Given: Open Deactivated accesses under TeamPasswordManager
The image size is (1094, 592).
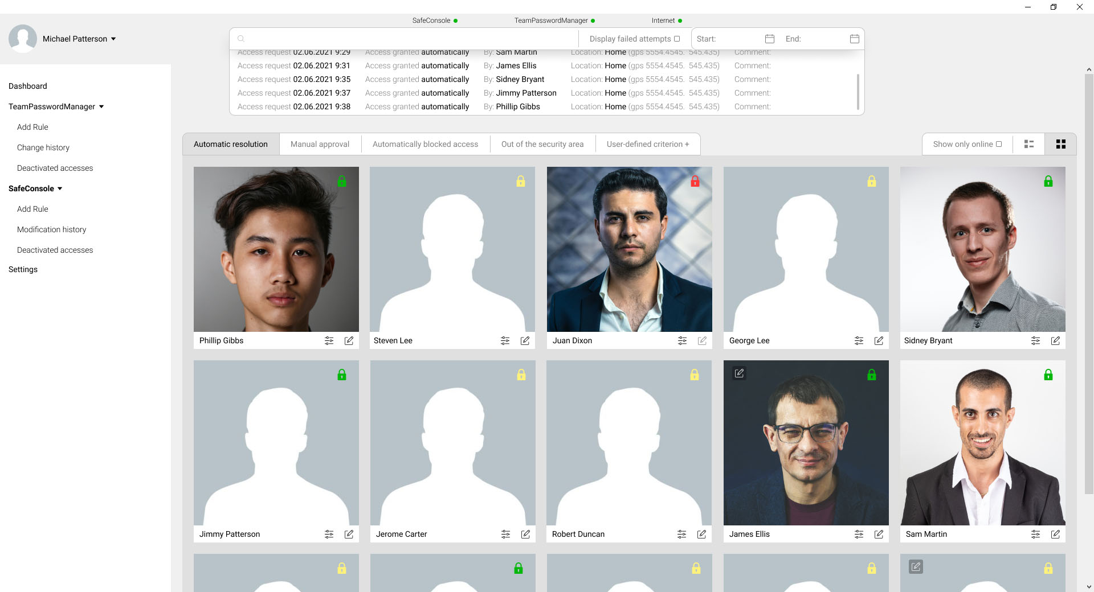Looking at the screenshot, I should [x=55, y=168].
